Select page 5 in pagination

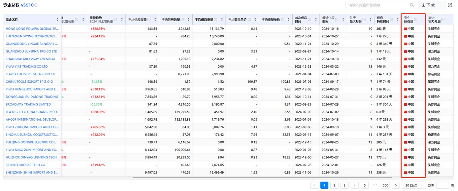(x=365, y=185)
